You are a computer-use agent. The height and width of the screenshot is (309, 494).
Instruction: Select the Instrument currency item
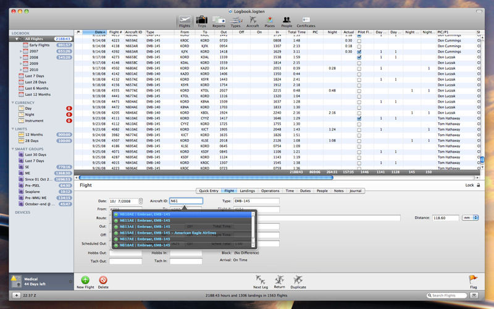pyautogui.click(x=34, y=121)
